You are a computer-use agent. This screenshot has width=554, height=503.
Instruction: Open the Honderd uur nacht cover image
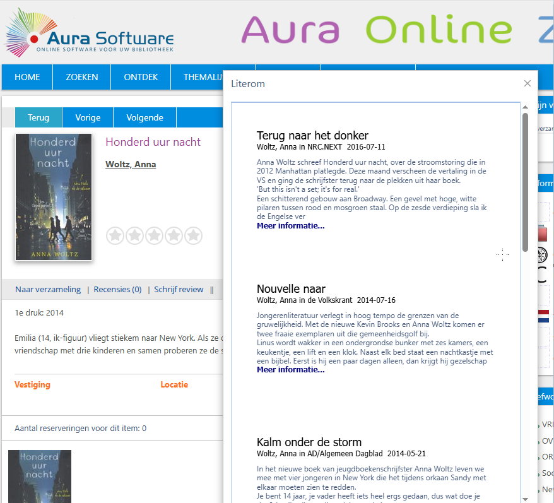[54, 197]
